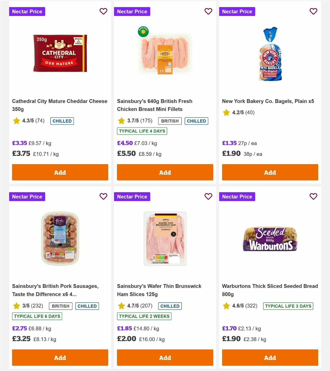Viewport: 330px width, 371px height.
Task: Favourite the British Pork Sausages Taste the Difference
Action: [x=103, y=197]
